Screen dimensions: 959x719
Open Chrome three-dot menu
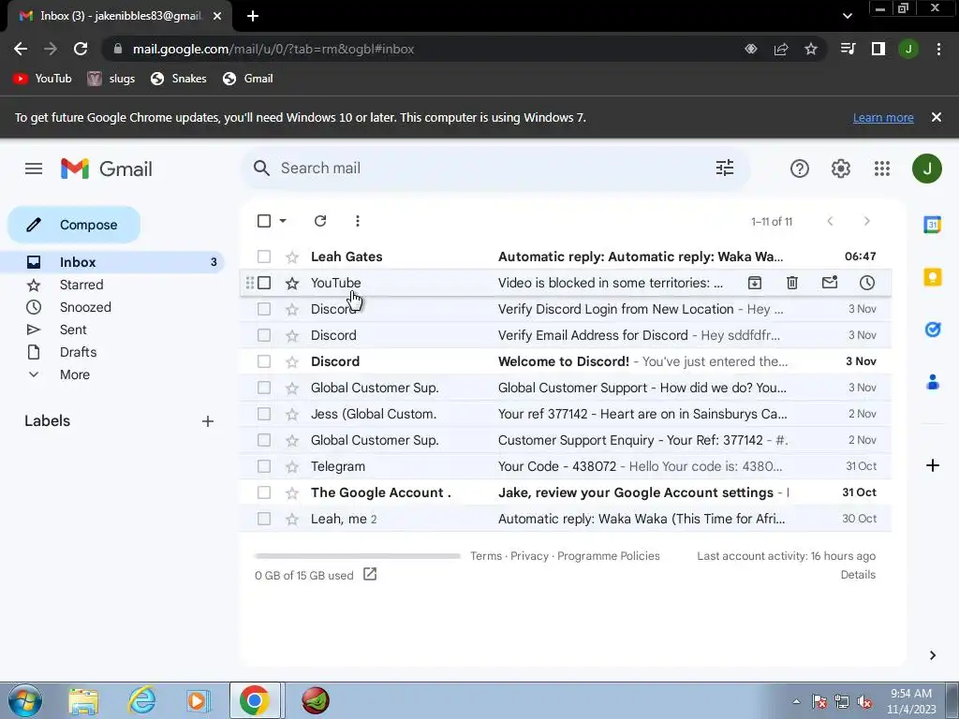pos(938,49)
